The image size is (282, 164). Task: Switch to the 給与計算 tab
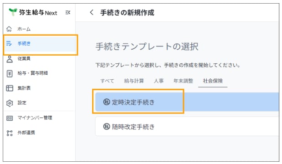(x=134, y=81)
